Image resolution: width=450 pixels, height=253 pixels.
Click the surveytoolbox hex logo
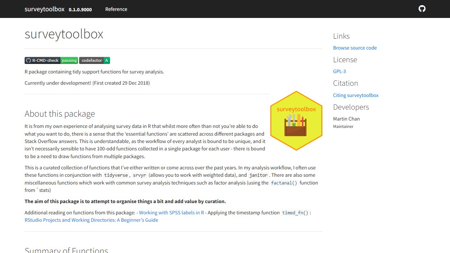(x=296, y=121)
